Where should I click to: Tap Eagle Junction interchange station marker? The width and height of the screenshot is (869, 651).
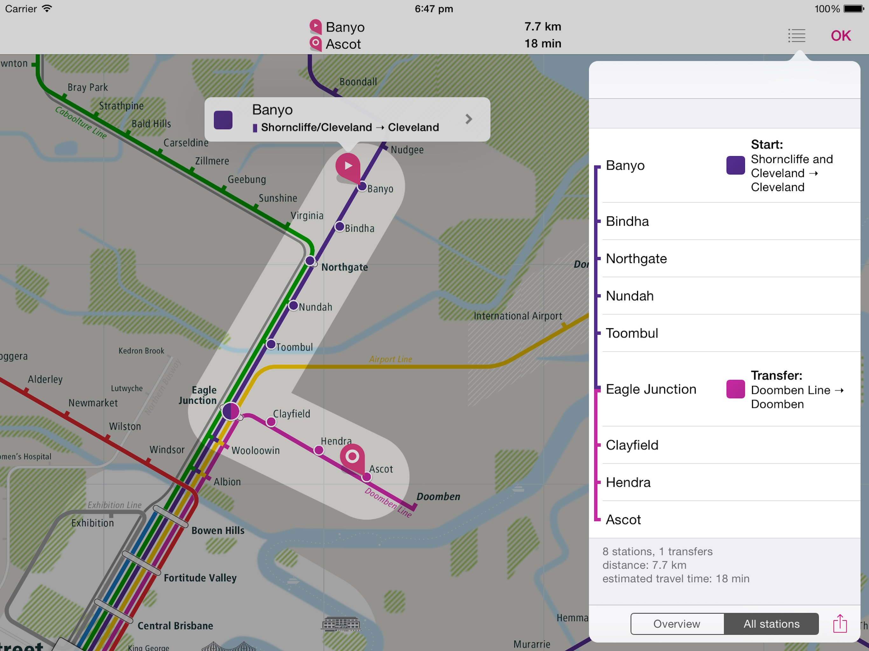231,412
